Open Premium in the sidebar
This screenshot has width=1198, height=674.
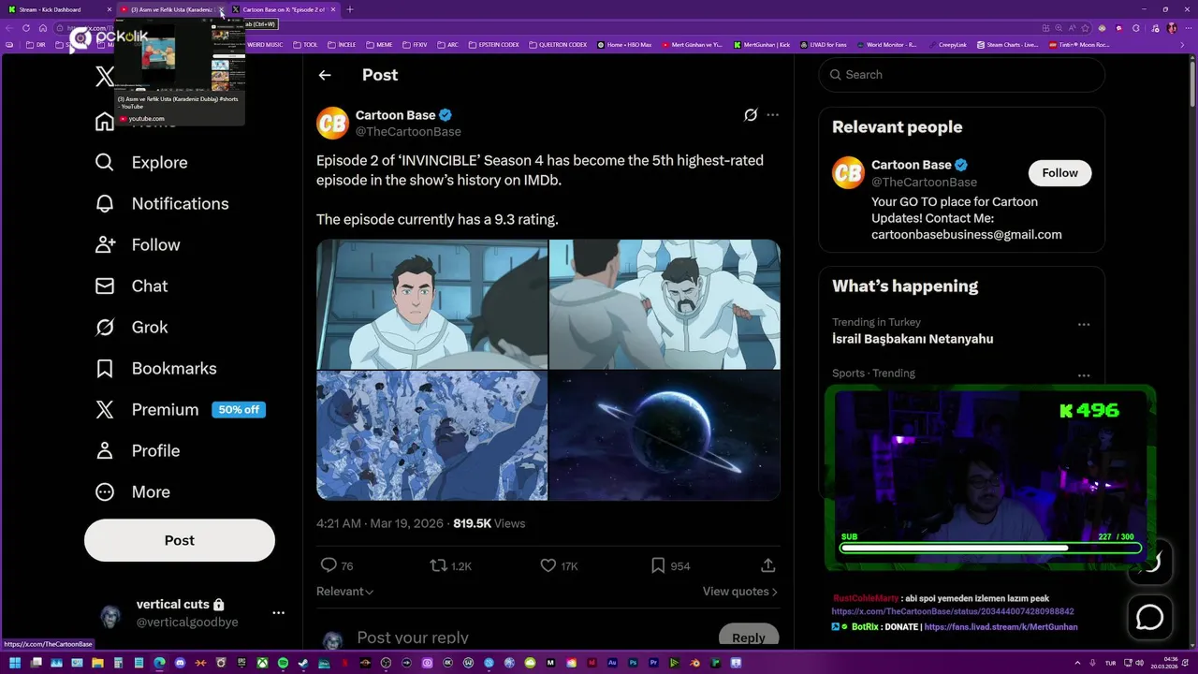point(147,410)
